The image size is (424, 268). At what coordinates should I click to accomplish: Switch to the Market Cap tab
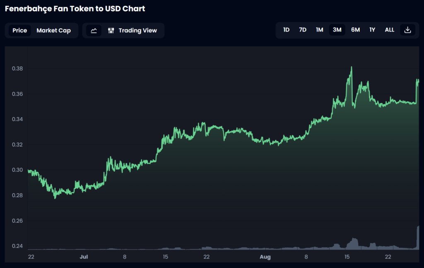(53, 30)
